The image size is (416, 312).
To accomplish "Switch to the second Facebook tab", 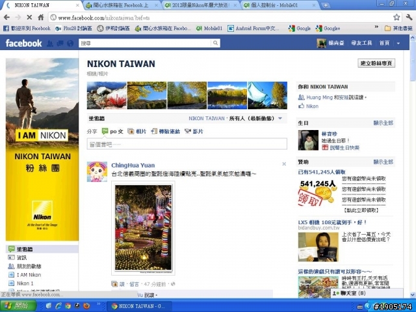I will click(122, 5).
